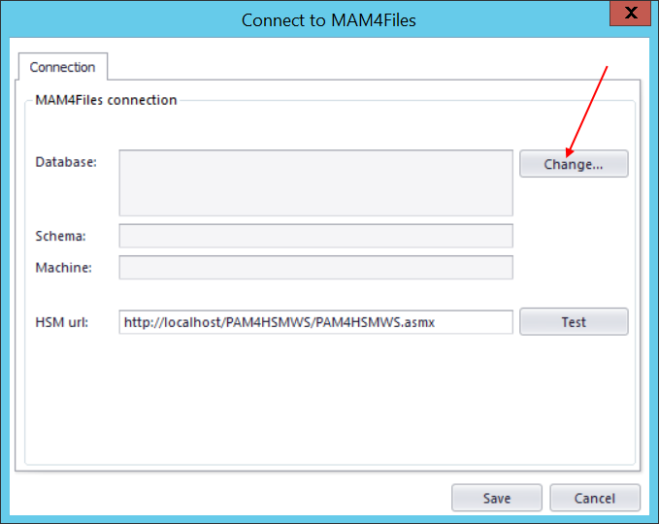This screenshot has height=524, width=659.
Task: Click the "Connect to MAM4Files" window title
Action: 328,19
